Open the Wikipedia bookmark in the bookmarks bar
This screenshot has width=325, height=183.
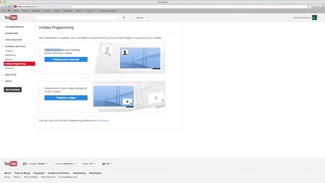click(68, 11)
